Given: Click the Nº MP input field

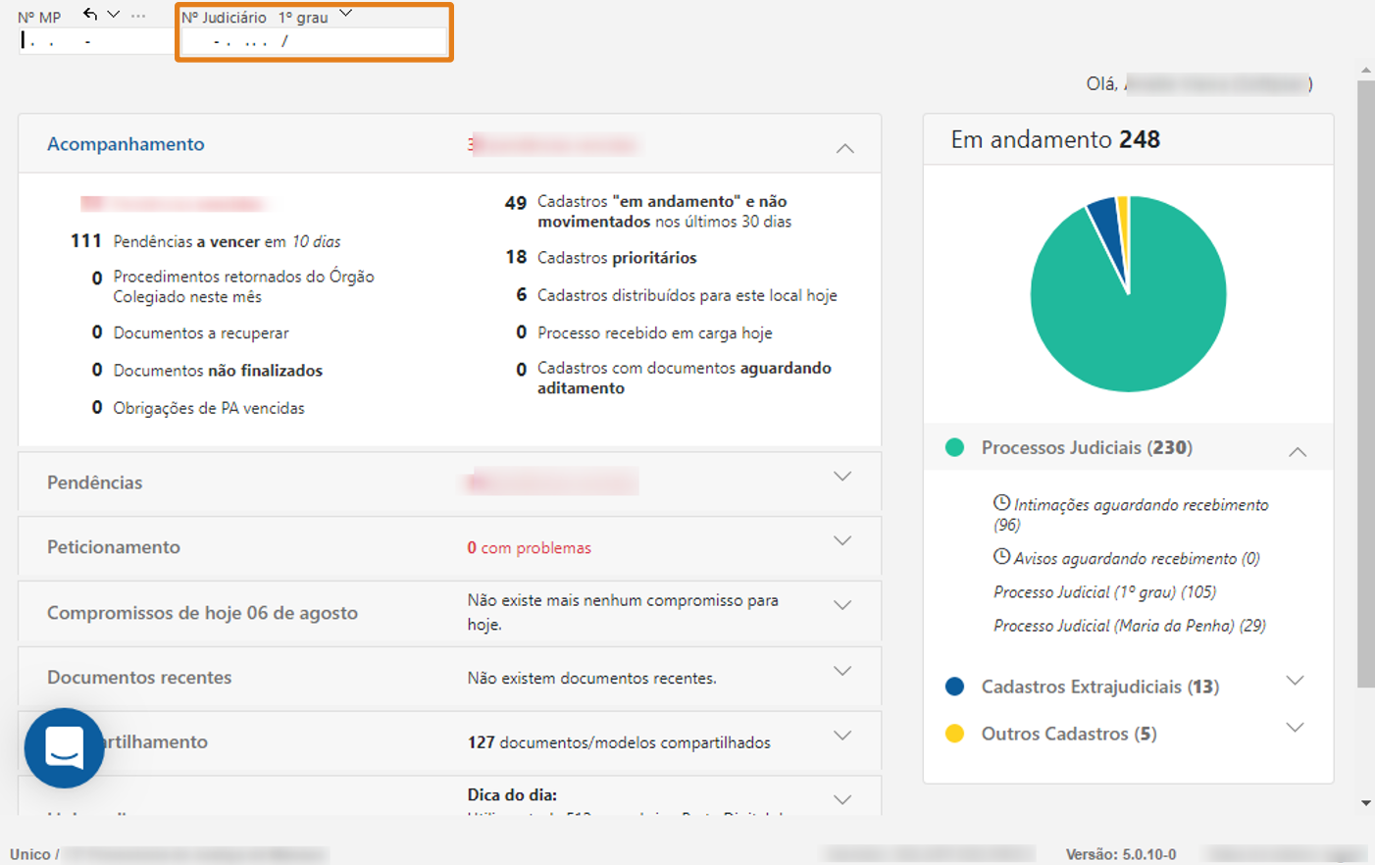Looking at the screenshot, I should (95, 41).
